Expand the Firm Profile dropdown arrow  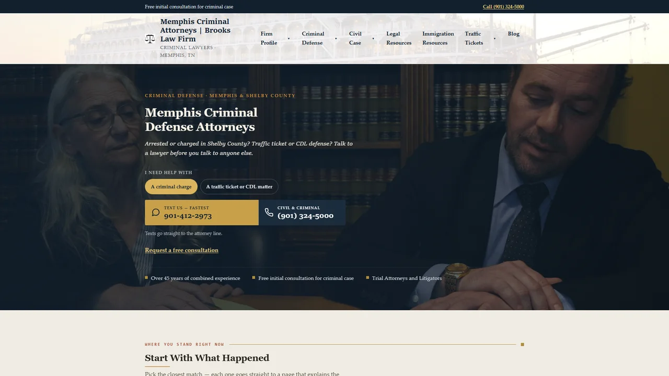289,39
